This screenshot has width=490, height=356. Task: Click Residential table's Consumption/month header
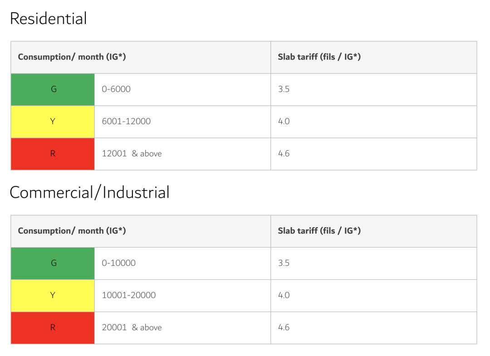72,57
